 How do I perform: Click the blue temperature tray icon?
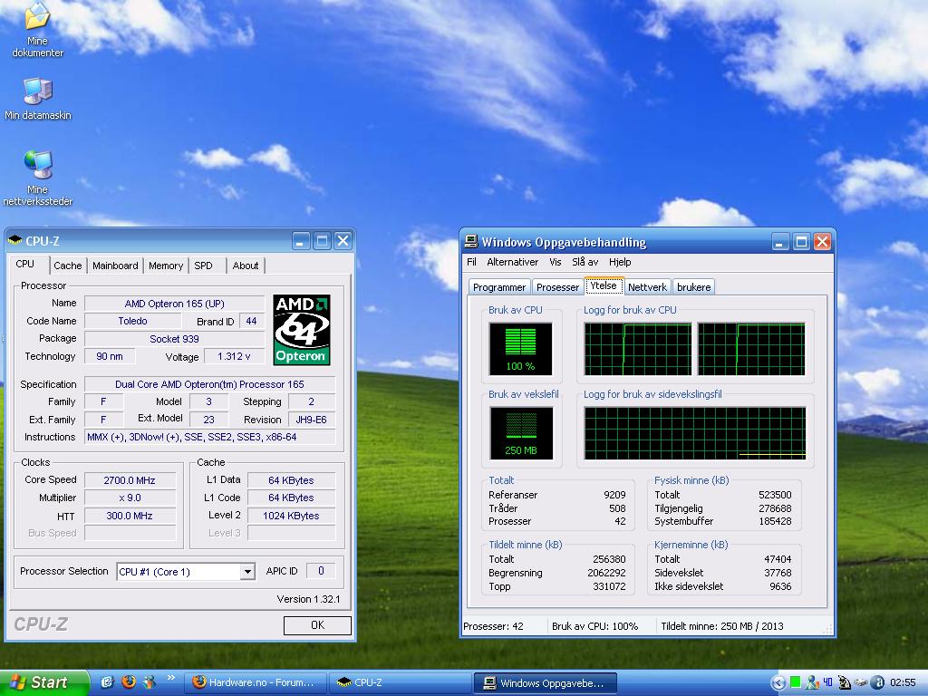[828, 682]
